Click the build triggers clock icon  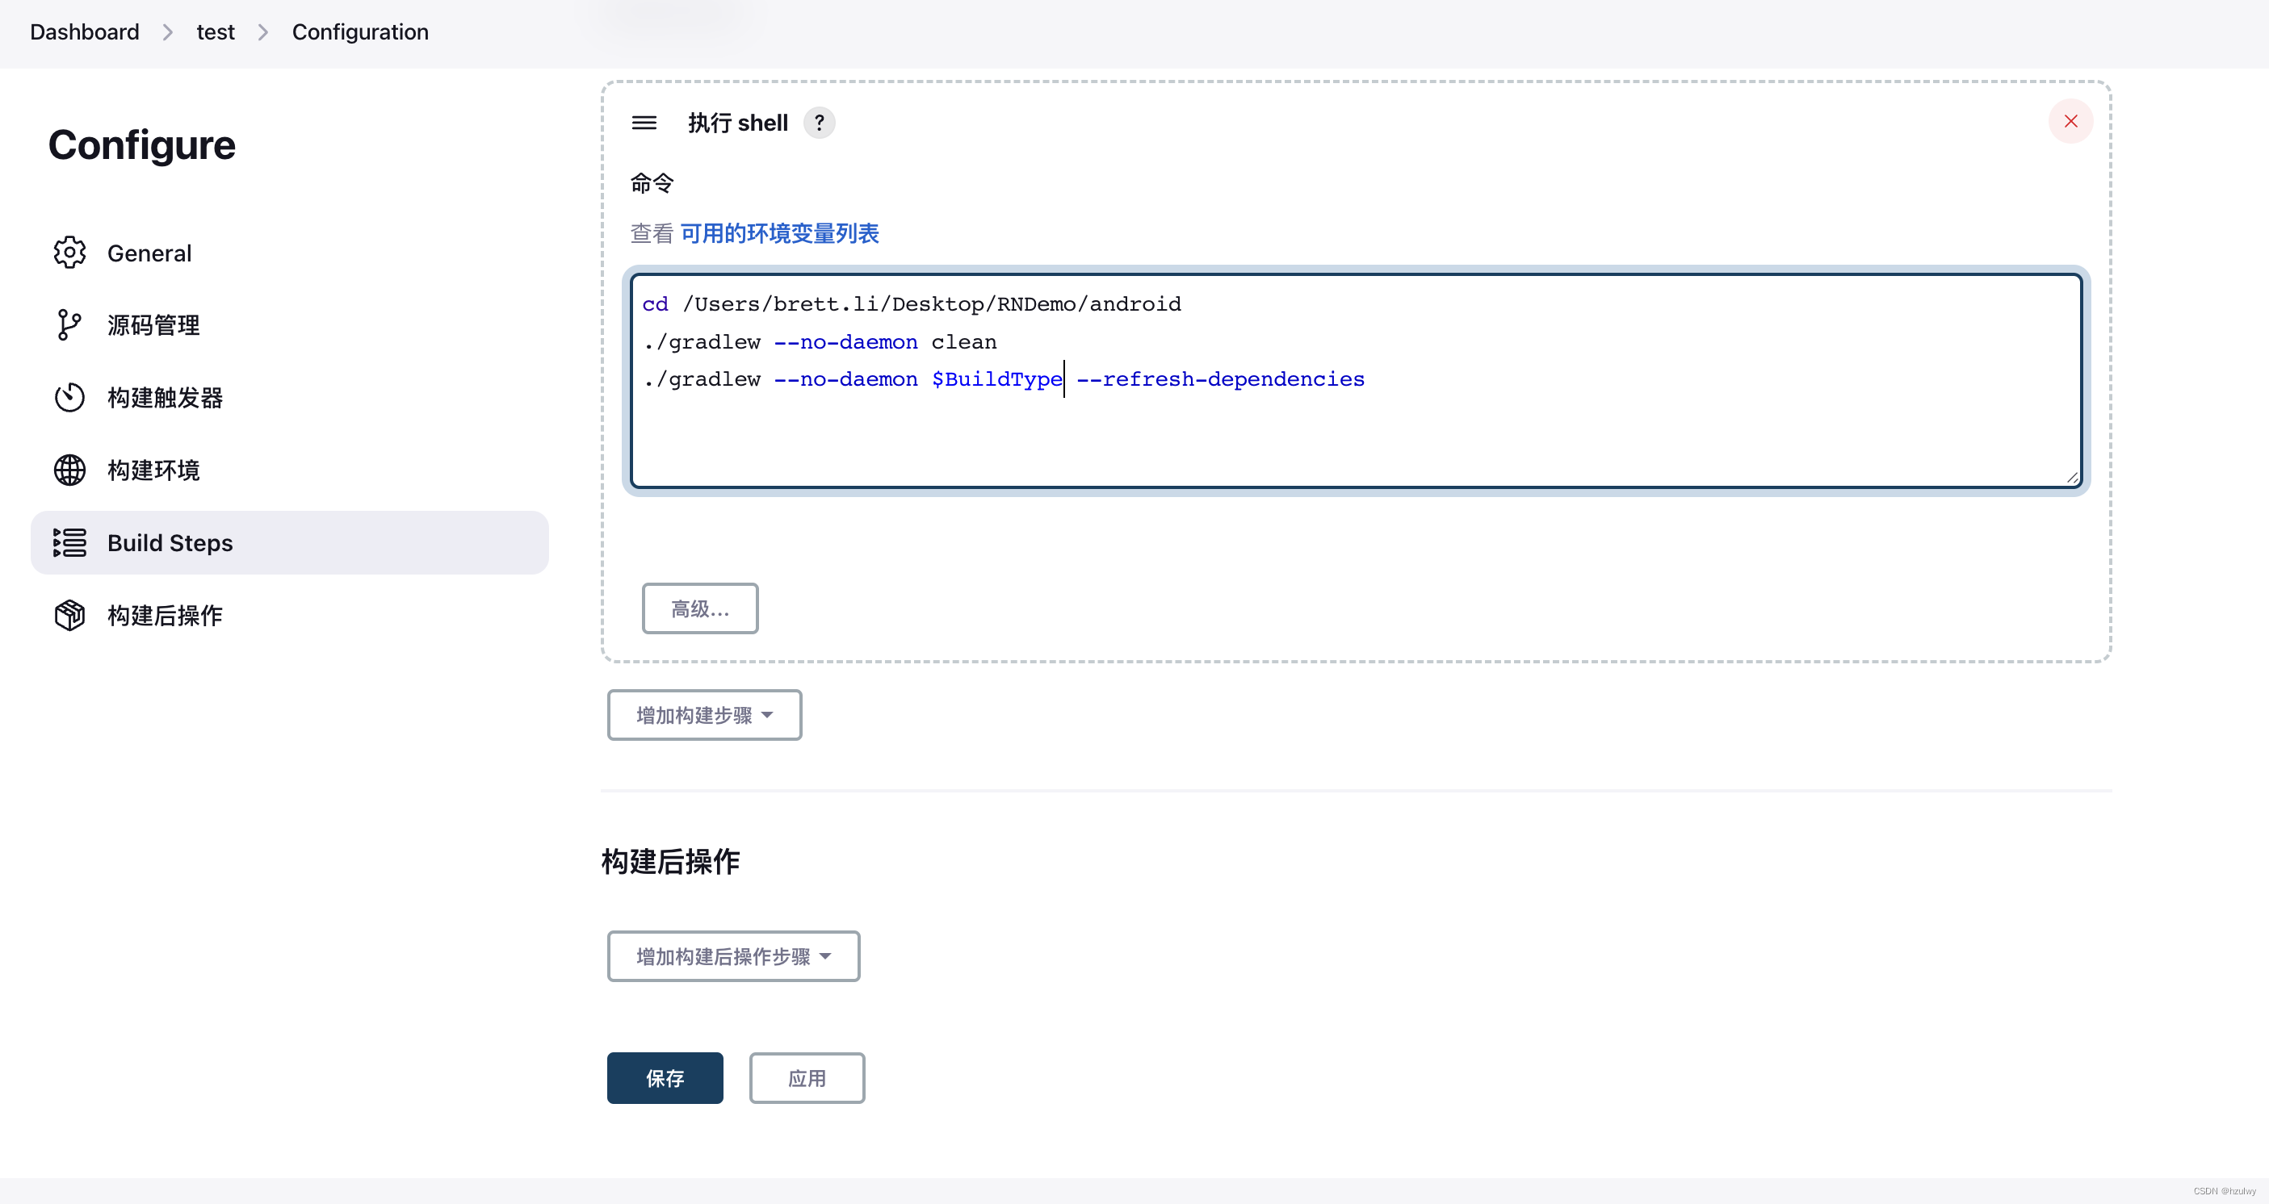[69, 398]
